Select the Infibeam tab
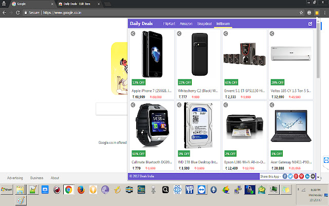The height and width of the screenshot is (206, 329). tap(223, 24)
